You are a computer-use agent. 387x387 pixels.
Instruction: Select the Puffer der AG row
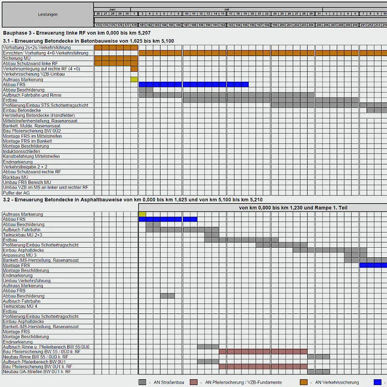[x=48, y=193]
